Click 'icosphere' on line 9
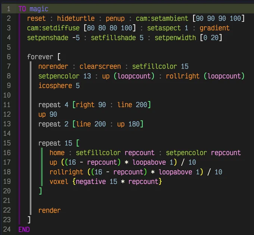Image resolution: width=254 pixels, height=235 pixels. (55, 86)
